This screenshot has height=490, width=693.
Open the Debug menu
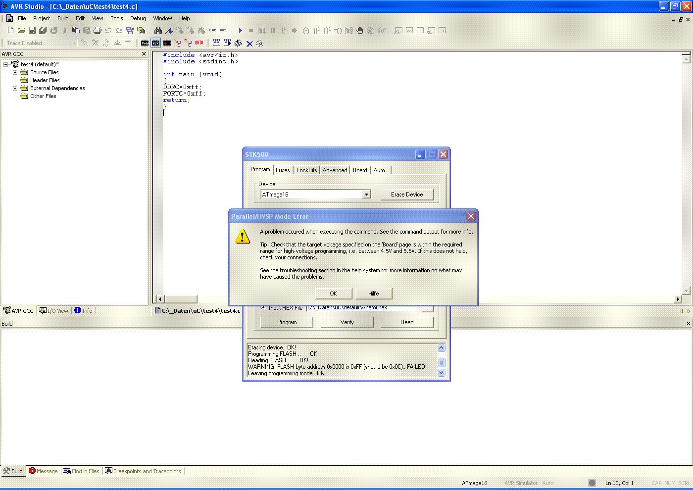138,18
